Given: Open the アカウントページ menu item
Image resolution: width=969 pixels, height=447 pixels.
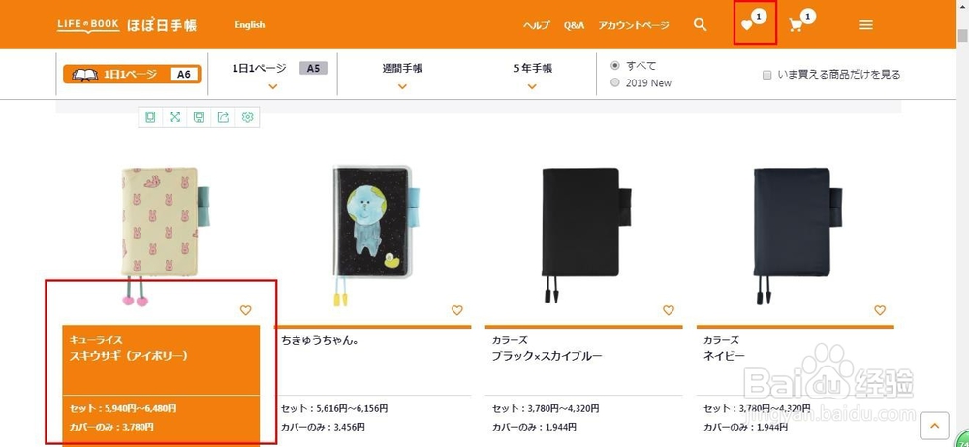Looking at the screenshot, I should click(x=634, y=25).
